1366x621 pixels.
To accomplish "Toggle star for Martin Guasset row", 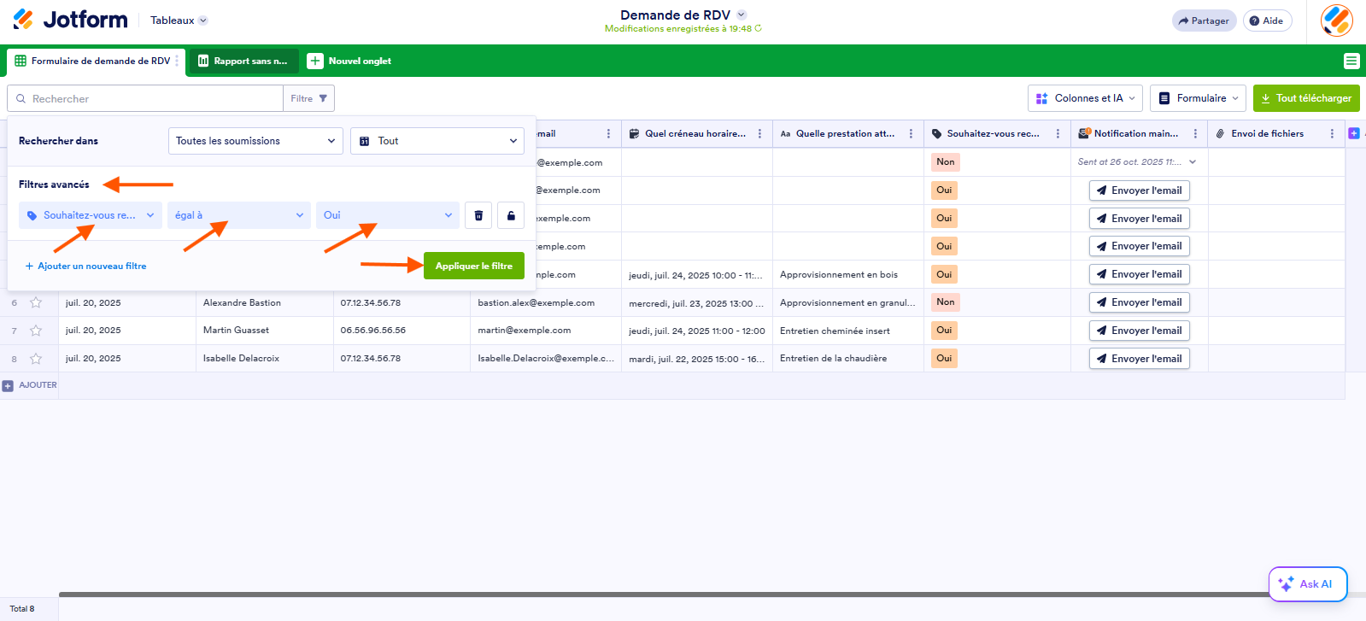I will click(36, 331).
